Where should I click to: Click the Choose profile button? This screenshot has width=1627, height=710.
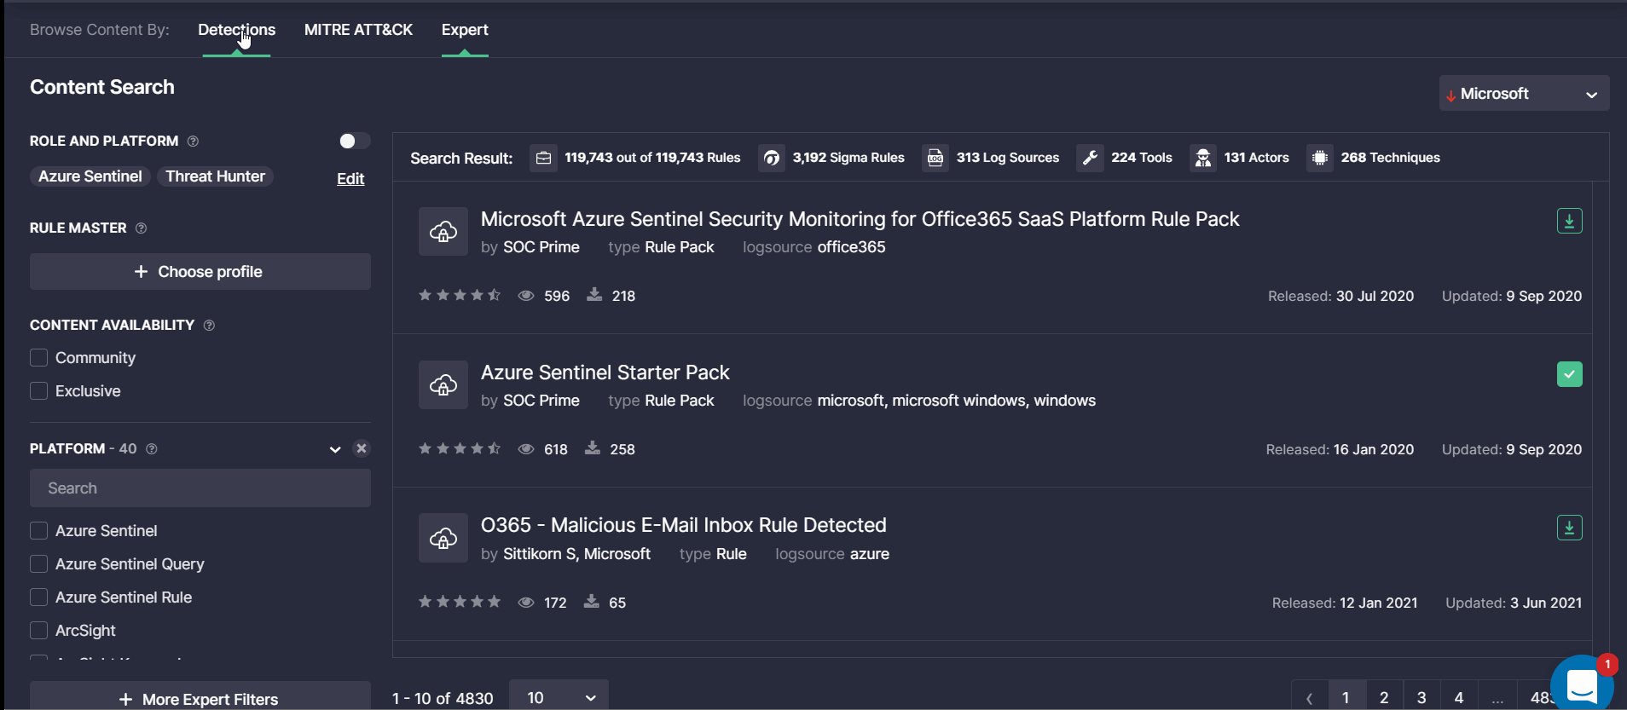pyautogui.click(x=200, y=272)
